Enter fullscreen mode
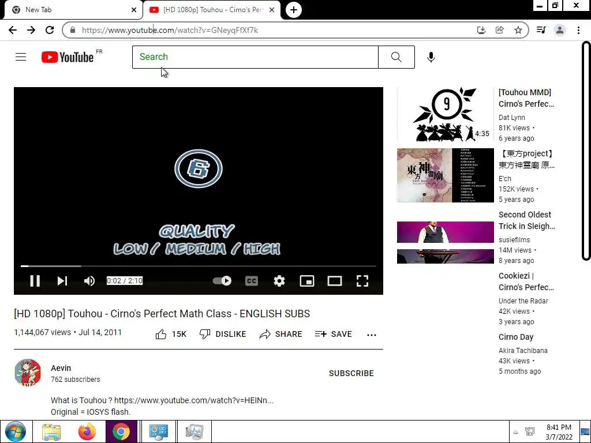Viewport: 591px width, 443px height. coord(362,281)
